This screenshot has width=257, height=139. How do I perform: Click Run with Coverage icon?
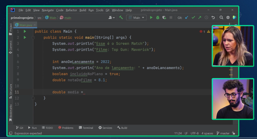[x=164, y=18]
